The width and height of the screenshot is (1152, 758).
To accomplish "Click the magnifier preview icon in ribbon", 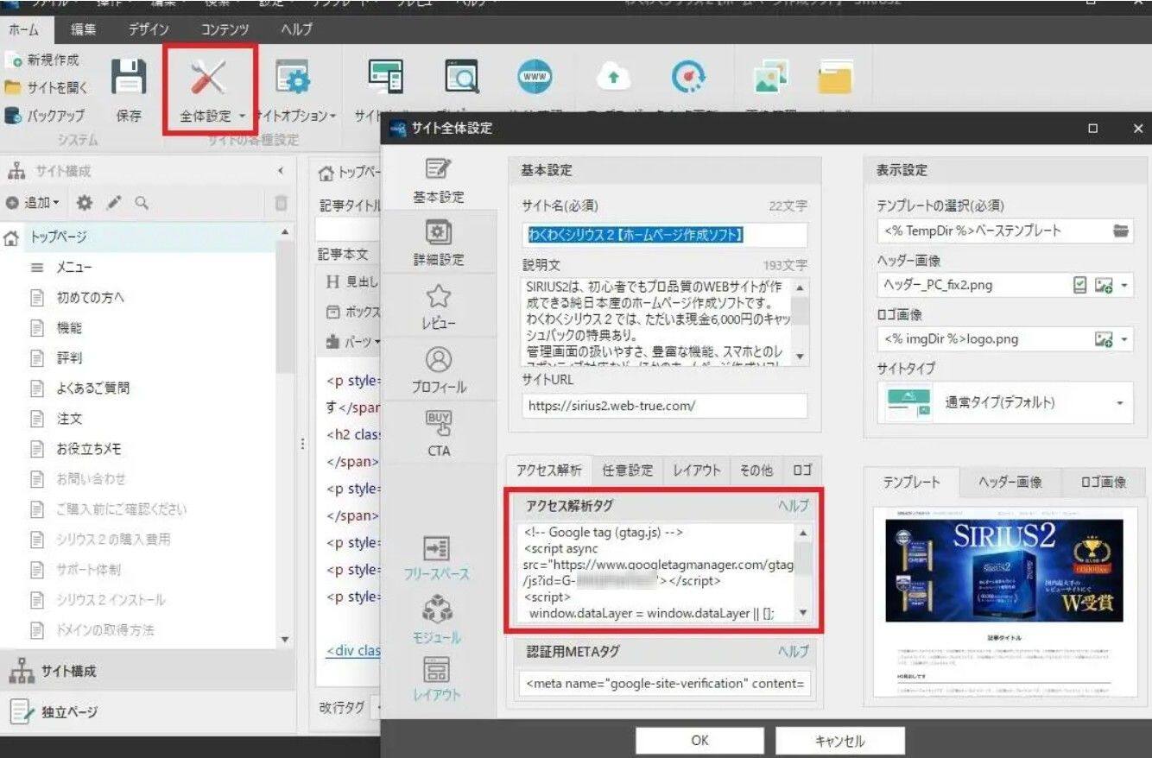I will (462, 78).
